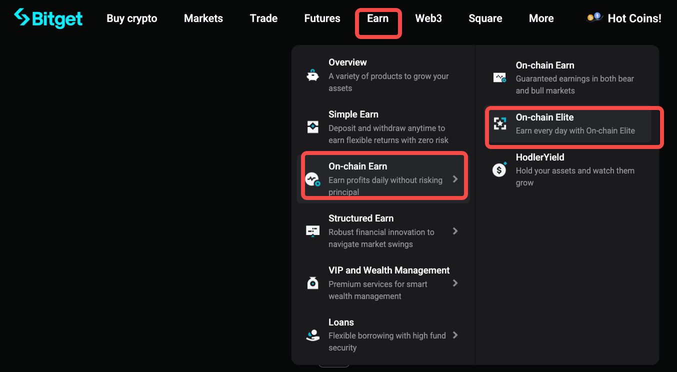Expand the VIP and Wealth Management chevron
Image resolution: width=677 pixels, height=372 pixels.
[455, 283]
